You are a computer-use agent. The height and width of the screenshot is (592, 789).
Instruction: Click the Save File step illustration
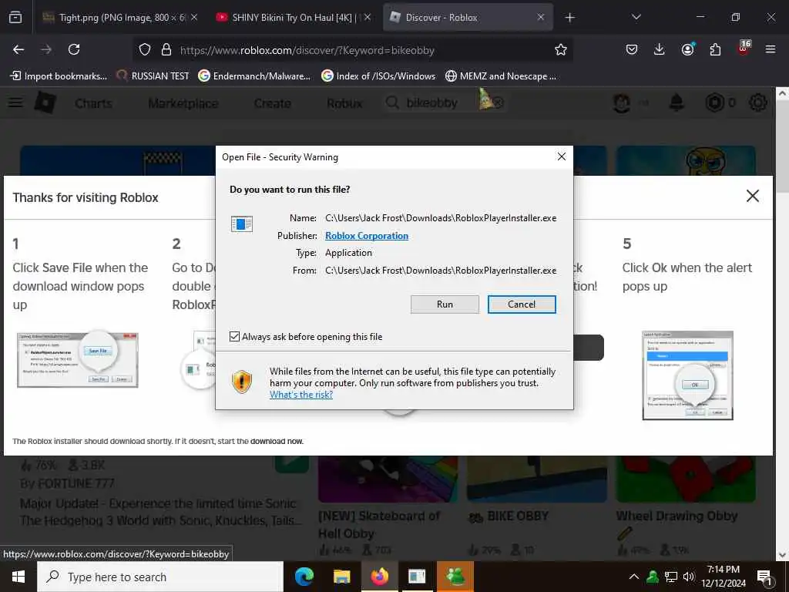(x=78, y=359)
